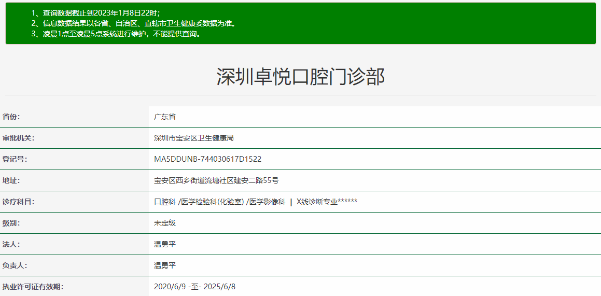Click the 审批机关 label

click(x=18, y=138)
